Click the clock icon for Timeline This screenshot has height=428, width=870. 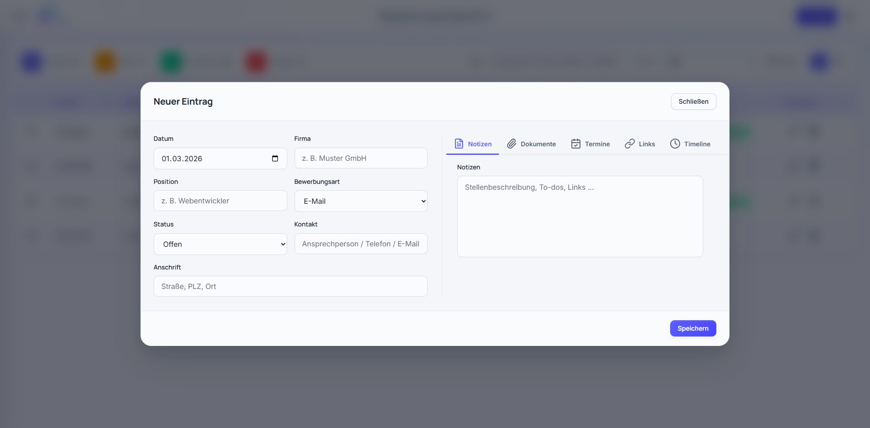[675, 144]
